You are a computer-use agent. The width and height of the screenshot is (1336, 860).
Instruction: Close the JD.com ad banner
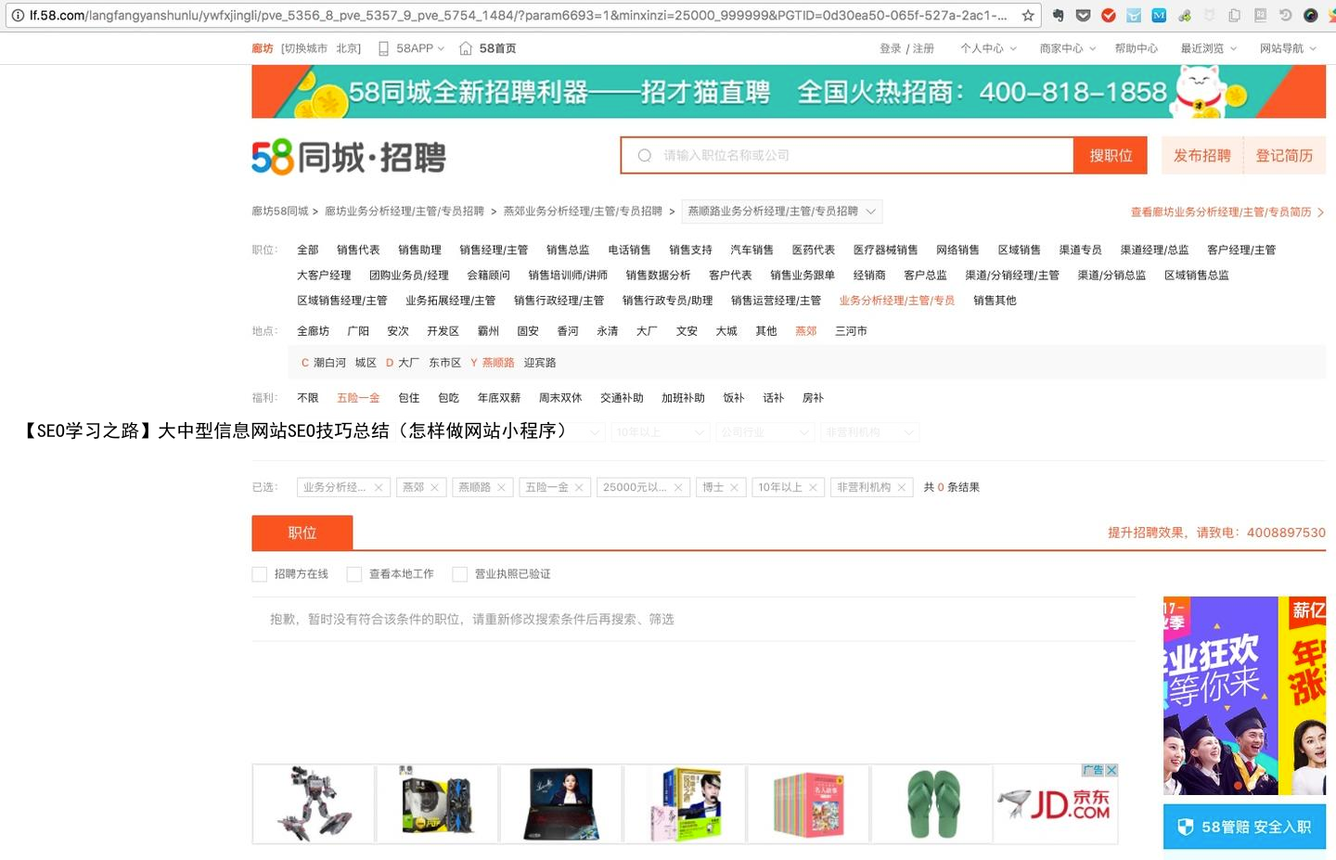1111,770
